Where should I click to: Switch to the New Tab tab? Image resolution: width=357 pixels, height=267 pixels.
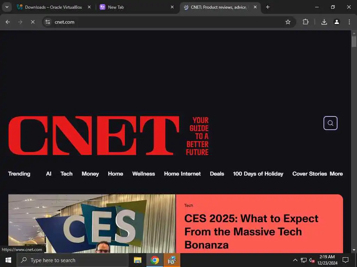point(137,7)
